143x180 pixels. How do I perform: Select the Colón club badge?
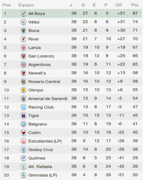(23, 133)
